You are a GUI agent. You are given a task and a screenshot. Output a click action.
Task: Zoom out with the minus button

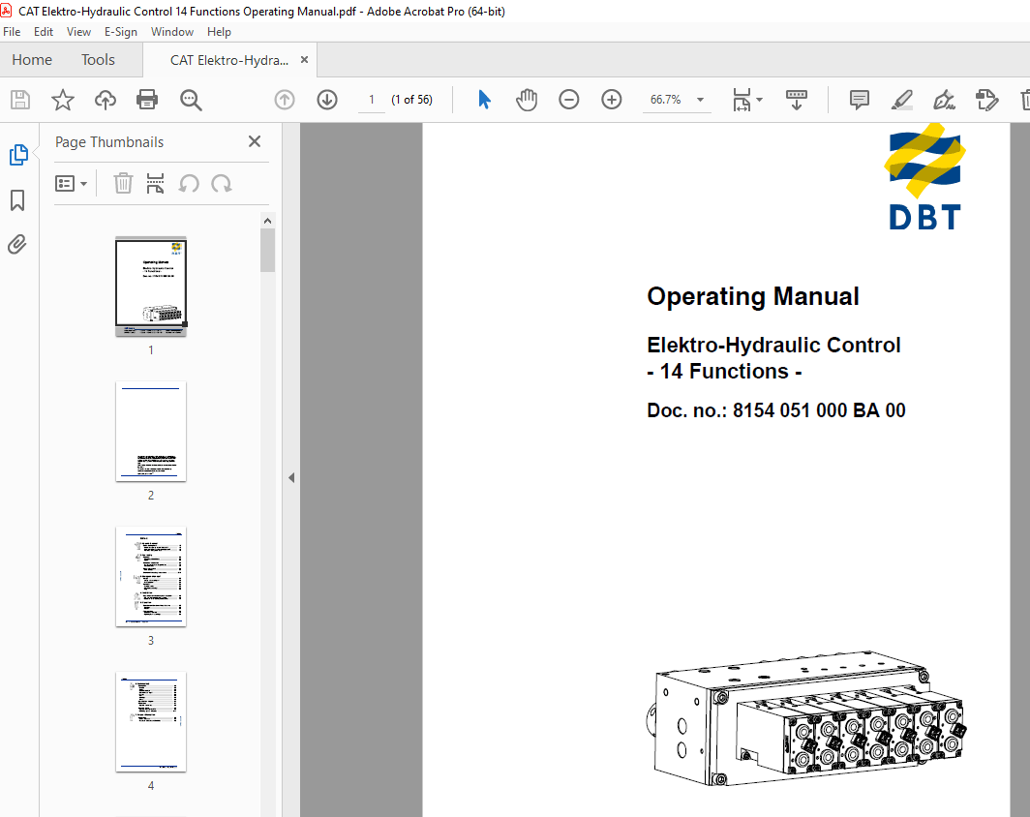(569, 100)
